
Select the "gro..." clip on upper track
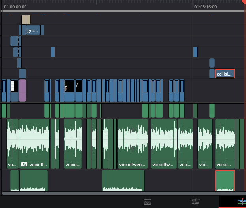click(33, 30)
